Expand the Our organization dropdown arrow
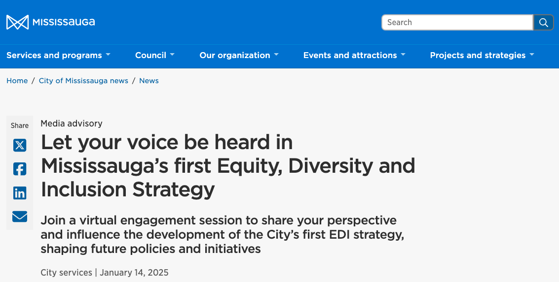 (276, 55)
